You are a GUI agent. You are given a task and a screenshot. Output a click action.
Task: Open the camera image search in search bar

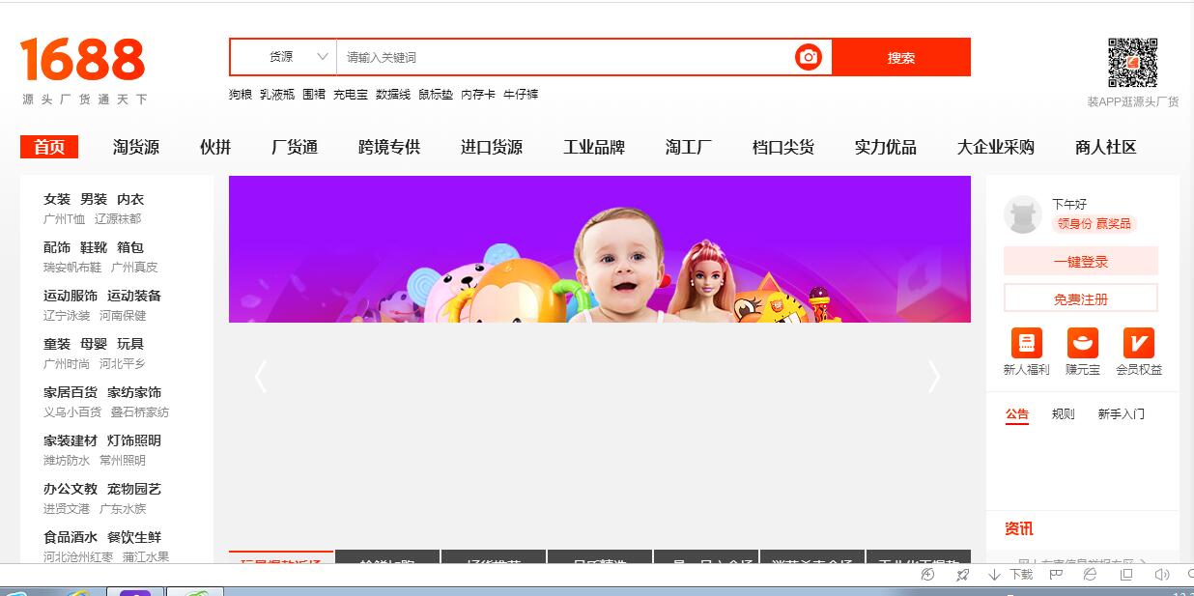click(808, 57)
